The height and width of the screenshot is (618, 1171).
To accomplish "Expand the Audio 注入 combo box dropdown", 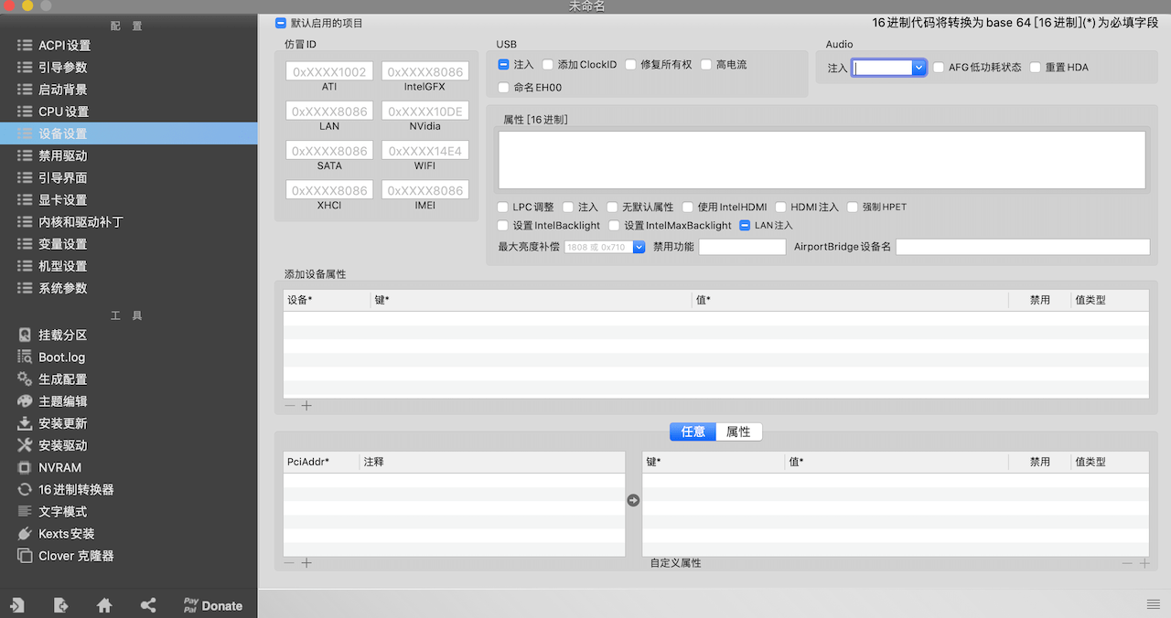I will tap(919, 68).
